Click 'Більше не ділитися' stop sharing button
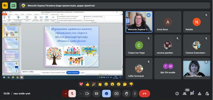This screenshot has width=213, height=100. (x=73, y=73)
